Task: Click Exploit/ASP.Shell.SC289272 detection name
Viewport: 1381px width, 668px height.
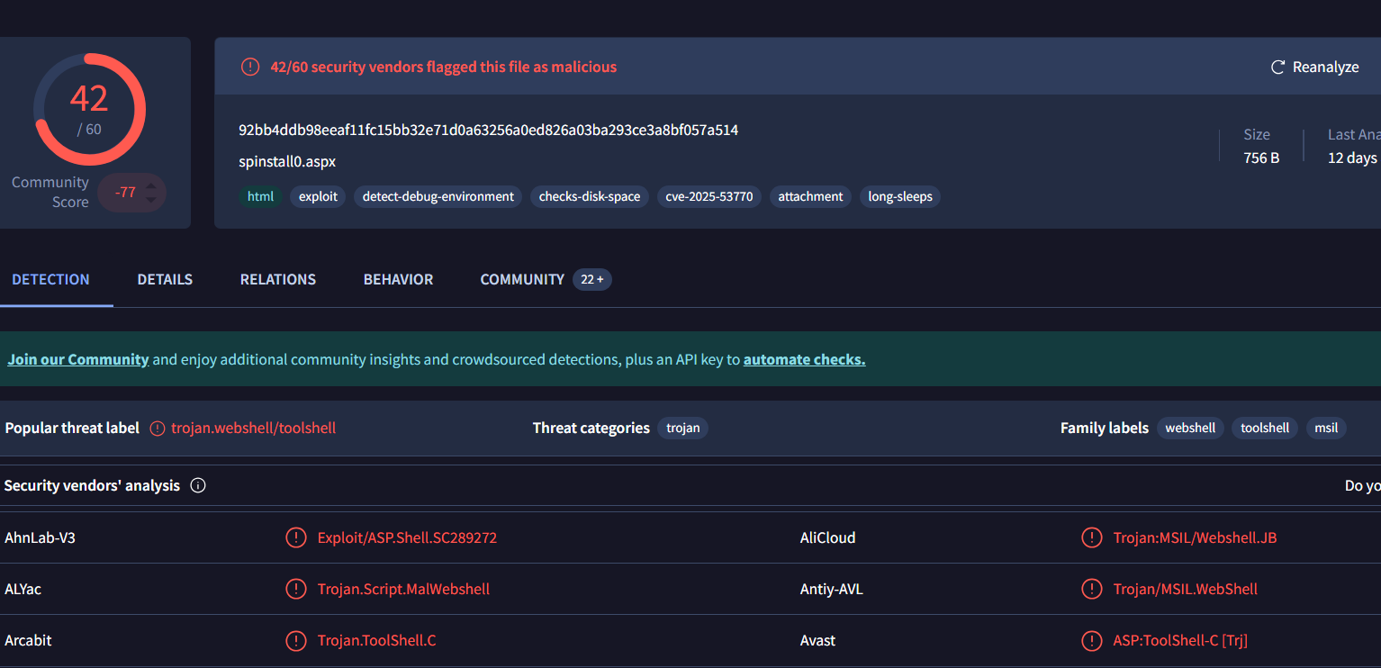Action: point(407,538)
